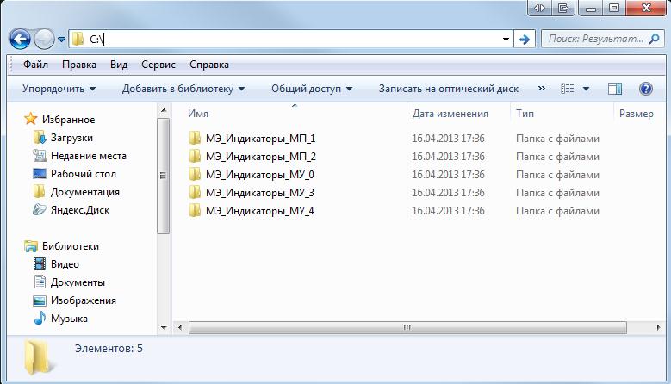Click navigation pane scroll up arrow

click(164, 111)
